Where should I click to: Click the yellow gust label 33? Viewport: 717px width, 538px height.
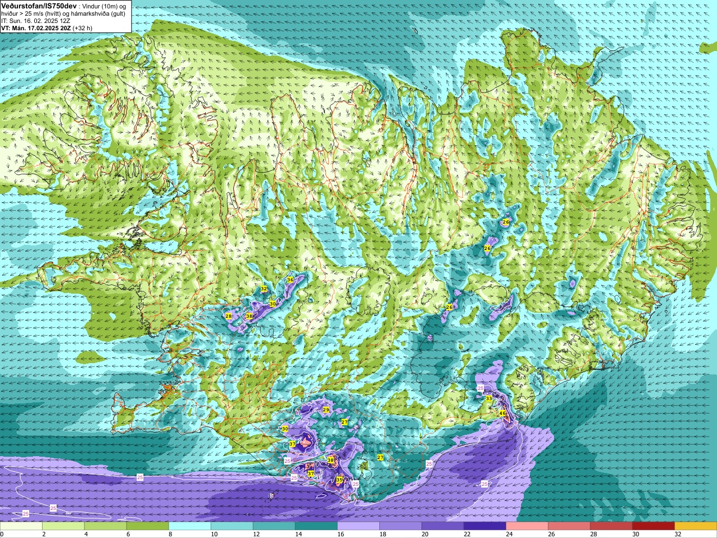pos(489,398)
